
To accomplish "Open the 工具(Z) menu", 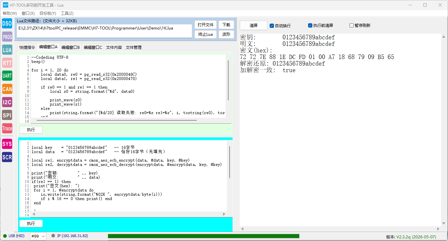I will pos(67,13).
